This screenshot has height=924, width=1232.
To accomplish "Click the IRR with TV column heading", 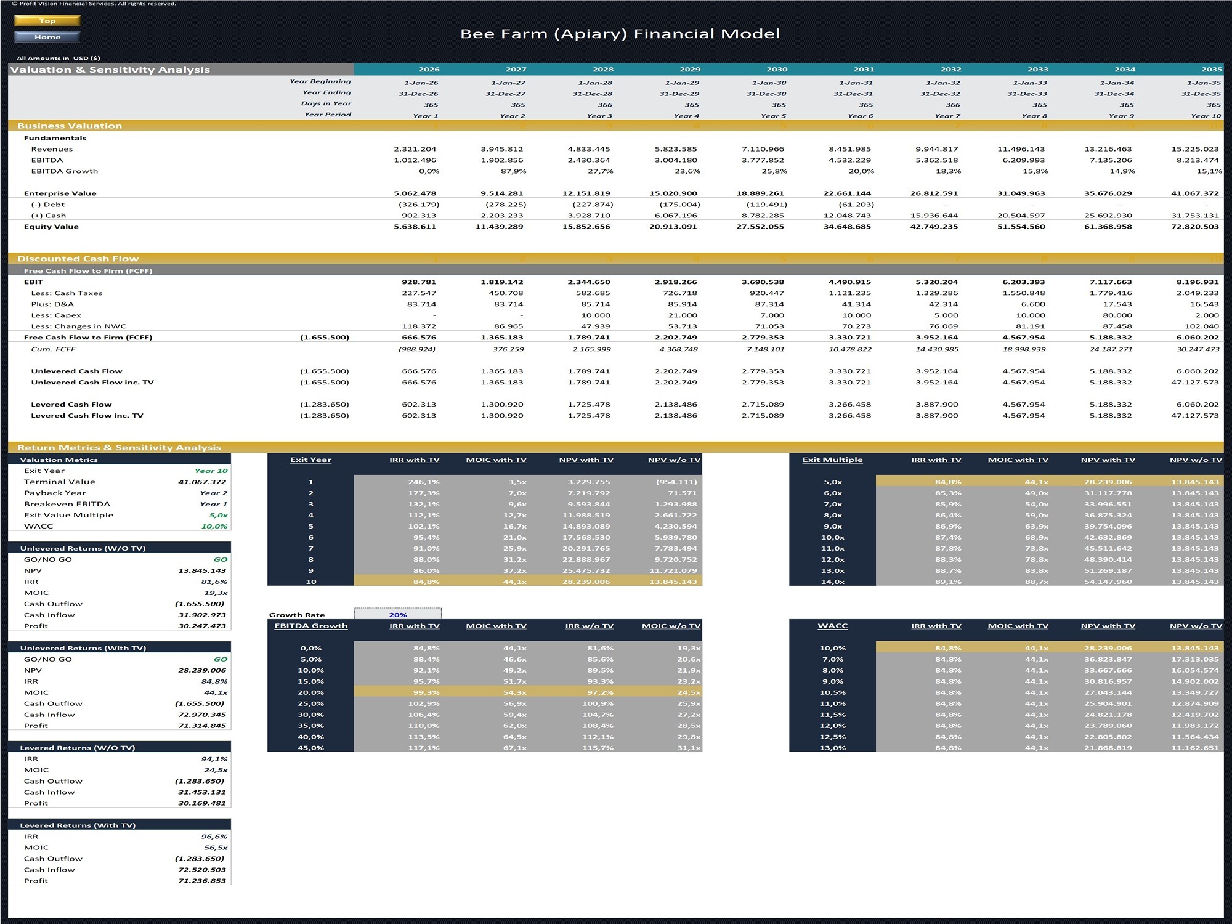I will tap(415, 459).
